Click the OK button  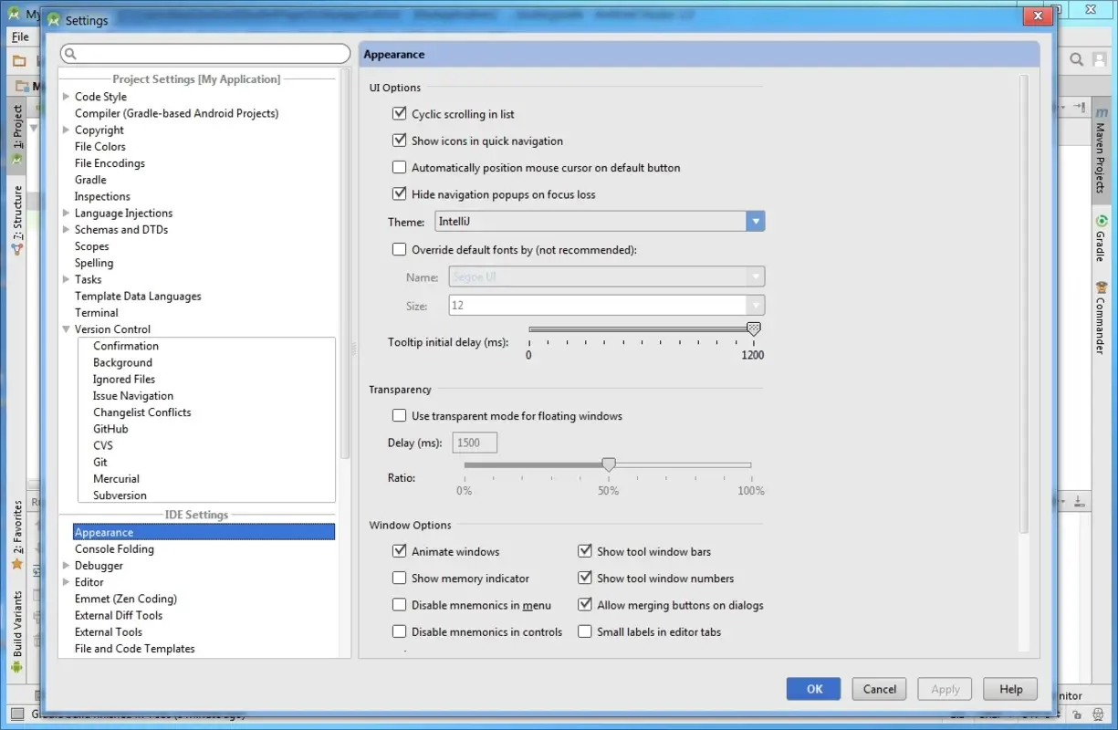point(812,689)
